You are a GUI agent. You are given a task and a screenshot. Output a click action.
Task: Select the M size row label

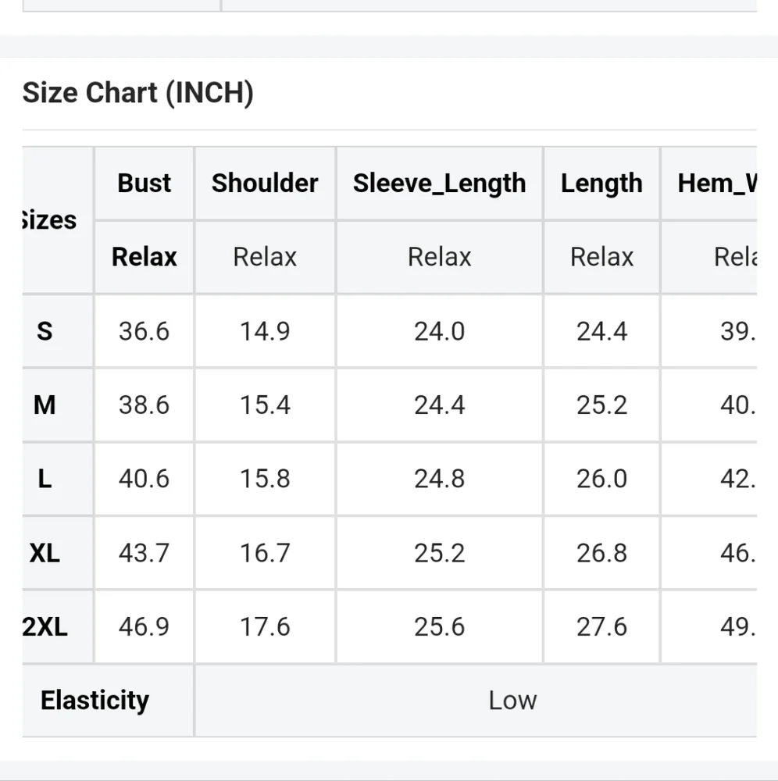(x=45, y=405)
